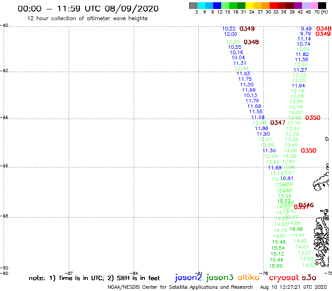Click 'NOAA/NESDIS Center for Satellite Applications and Research'
This screenshot has height=291, width=332.
coord(180,287)
